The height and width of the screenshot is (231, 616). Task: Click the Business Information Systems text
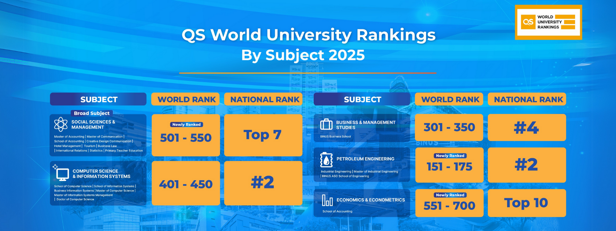(x=74, y=191)
